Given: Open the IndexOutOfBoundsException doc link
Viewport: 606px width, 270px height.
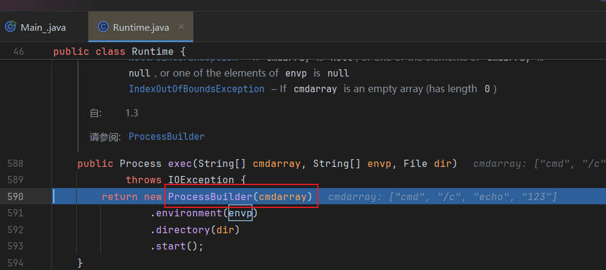Looking at the screenshot, I should (196, 89).
